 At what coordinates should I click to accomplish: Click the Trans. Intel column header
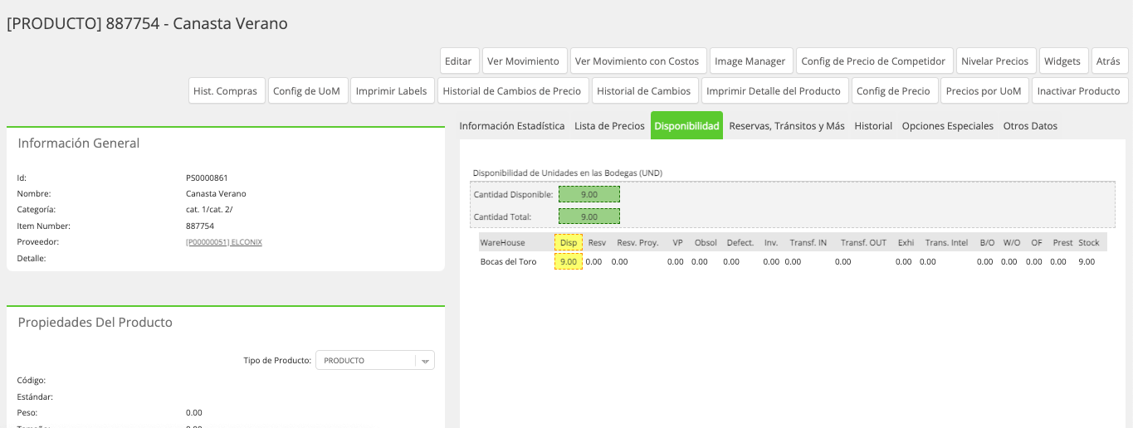(x=946, y=242)
